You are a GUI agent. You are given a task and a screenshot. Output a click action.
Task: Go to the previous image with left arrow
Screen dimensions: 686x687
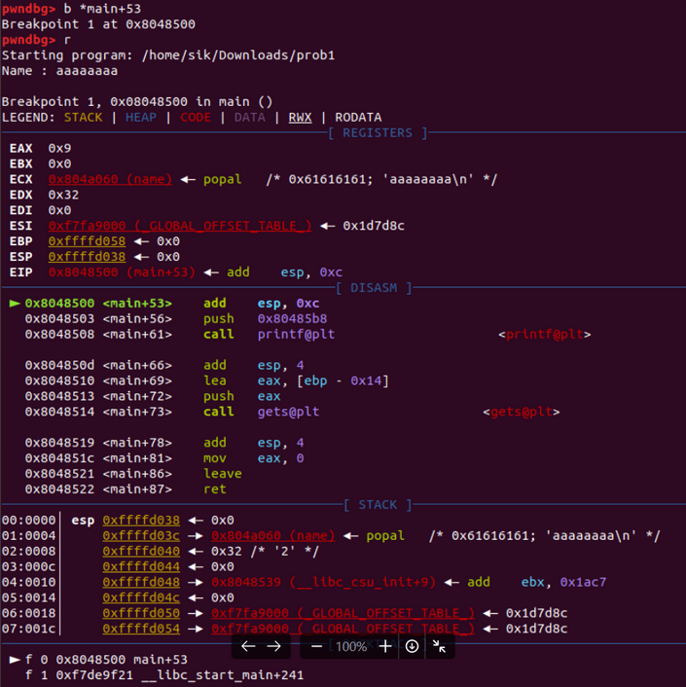(248, 646)
